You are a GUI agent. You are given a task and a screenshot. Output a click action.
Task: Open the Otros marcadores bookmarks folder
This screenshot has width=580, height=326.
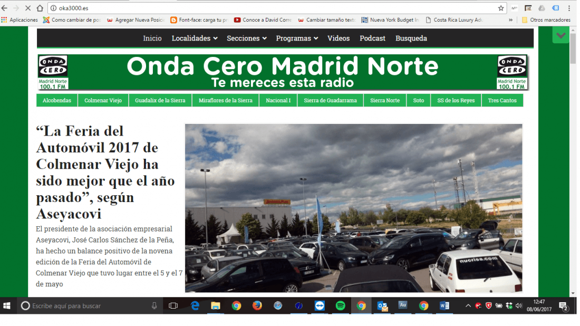pos(546,20)
